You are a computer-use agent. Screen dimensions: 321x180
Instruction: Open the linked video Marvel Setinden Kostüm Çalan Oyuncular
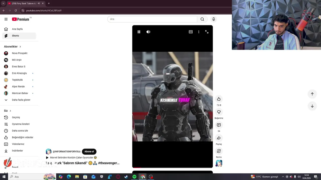pyautogui.click(x=71, y=158)
